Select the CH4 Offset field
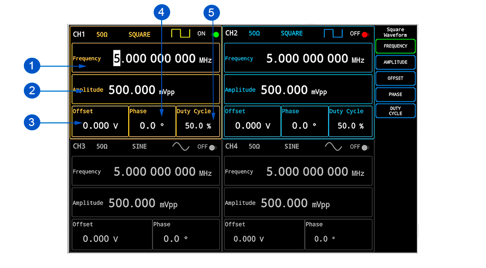 [x=264, y=235]
